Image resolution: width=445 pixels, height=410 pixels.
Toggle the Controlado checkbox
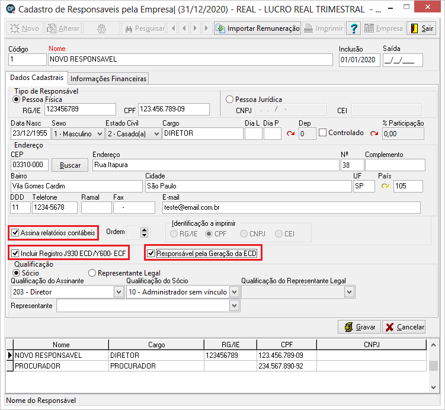[x=323, y=133]
